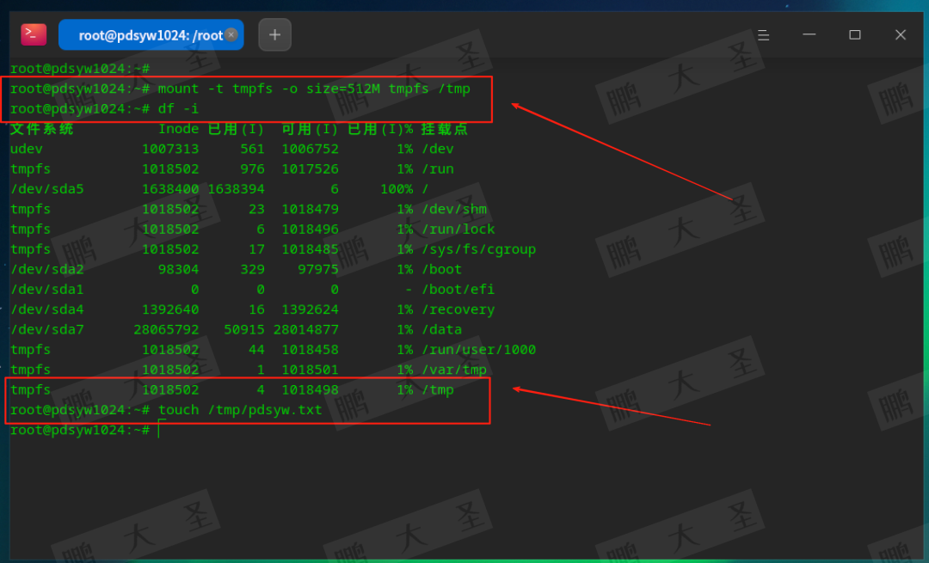929x563 pixels.
Task: Click the touch /tmp/pdsyw.txt command
Action: [x=240, y=410]
